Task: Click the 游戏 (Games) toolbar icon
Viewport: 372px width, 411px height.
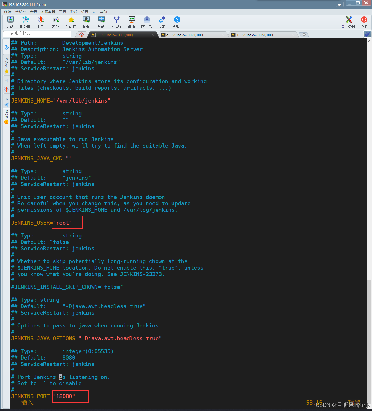Action: pyautogui.click(x=56, y=22)
